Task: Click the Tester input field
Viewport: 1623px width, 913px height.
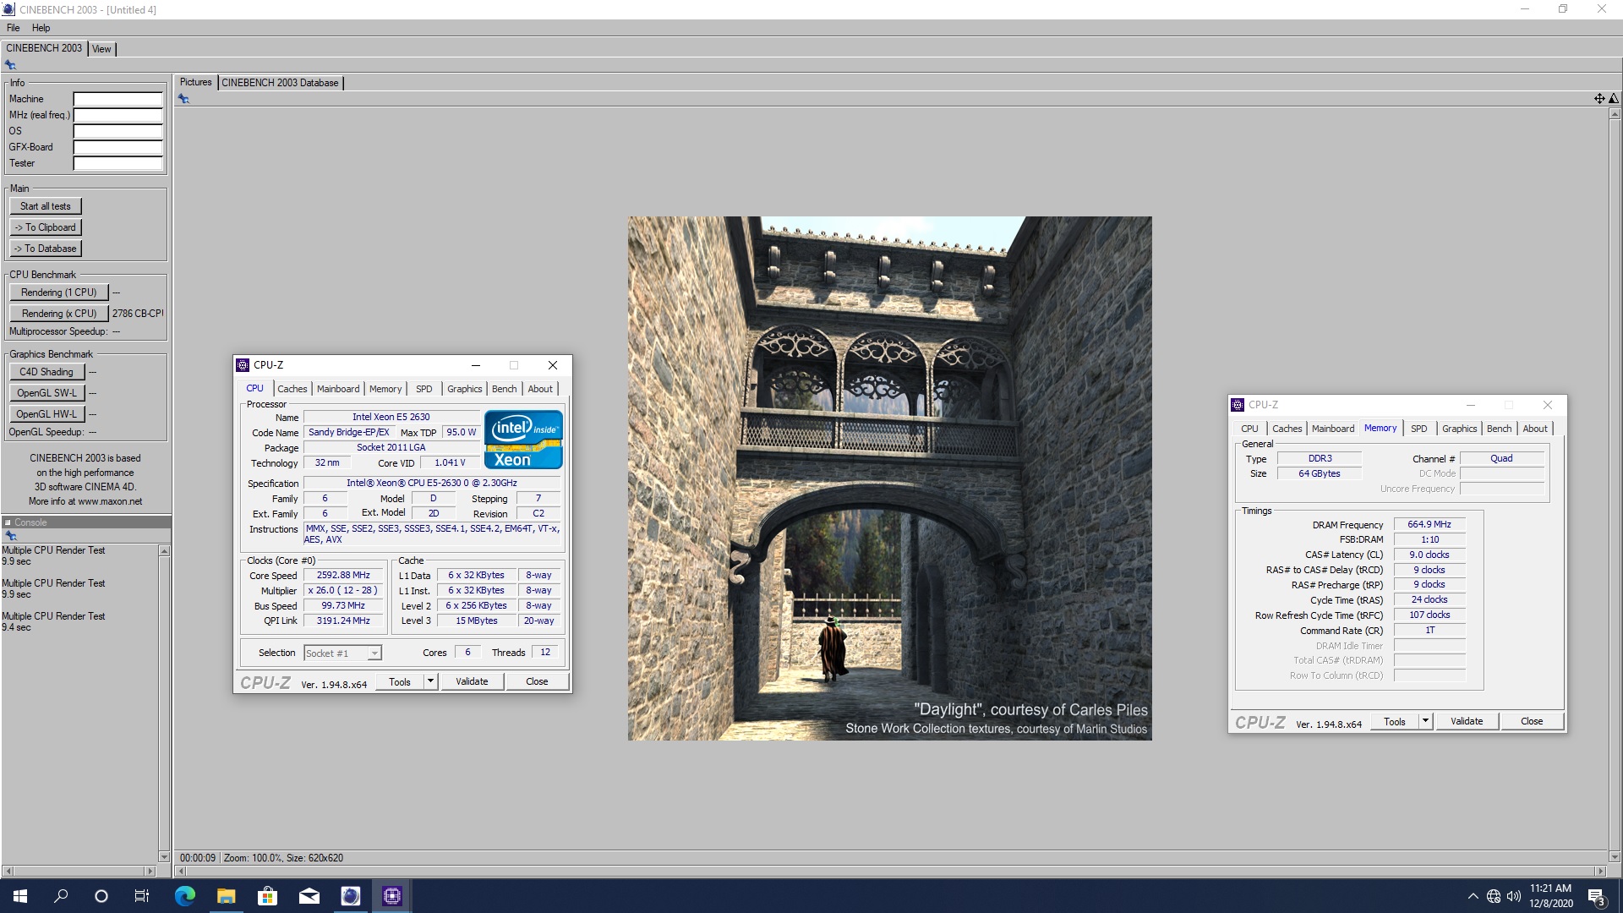Action: point(117,163)
